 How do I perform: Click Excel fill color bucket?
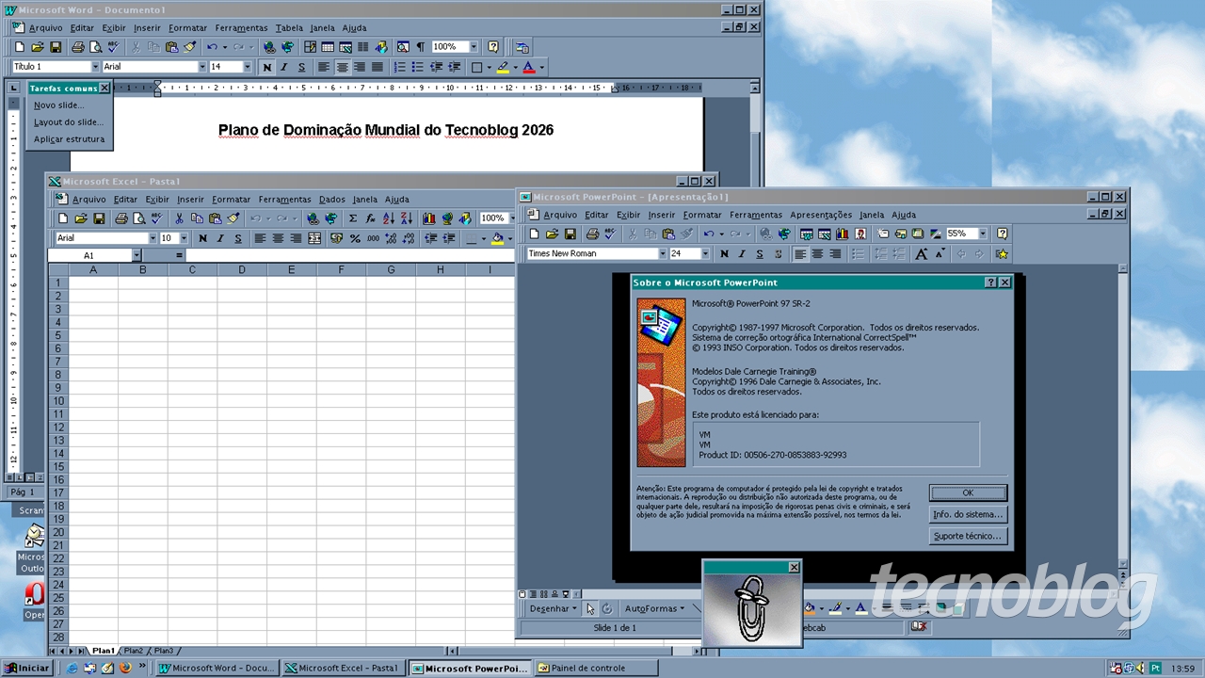(497, 238)
